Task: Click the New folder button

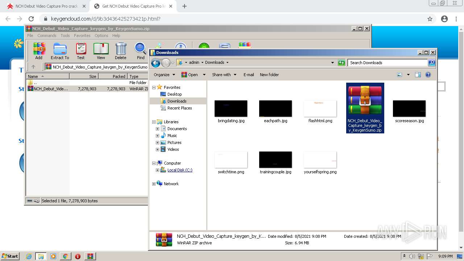Action: point(269,75)
